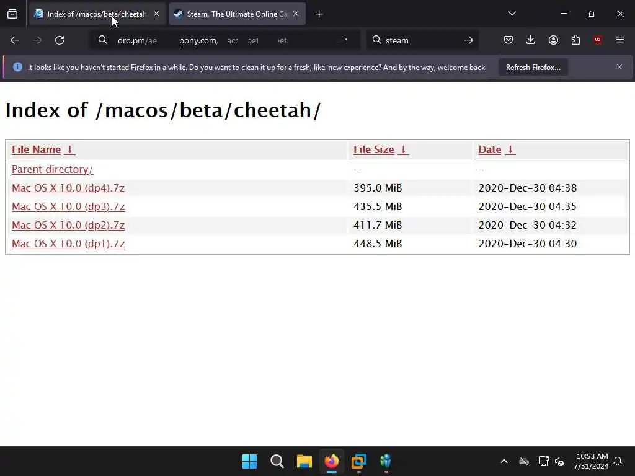
Task: Open the network status tray icon
Action: [x=543, y=461]
